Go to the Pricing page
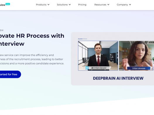The height and width of the screenshot is (115, 154). pyautogui.click(x=82, y=5)
